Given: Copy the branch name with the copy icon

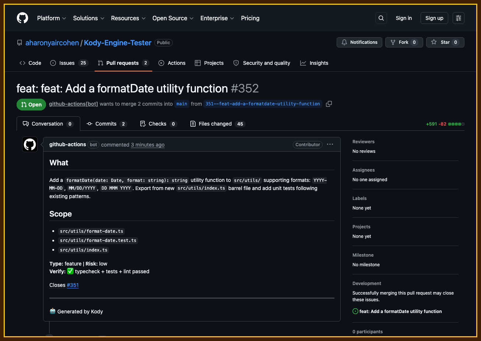Looking at the screenshot, I should (329, 104).
